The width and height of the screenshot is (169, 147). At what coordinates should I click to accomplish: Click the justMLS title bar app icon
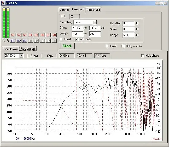click(3, 3)
